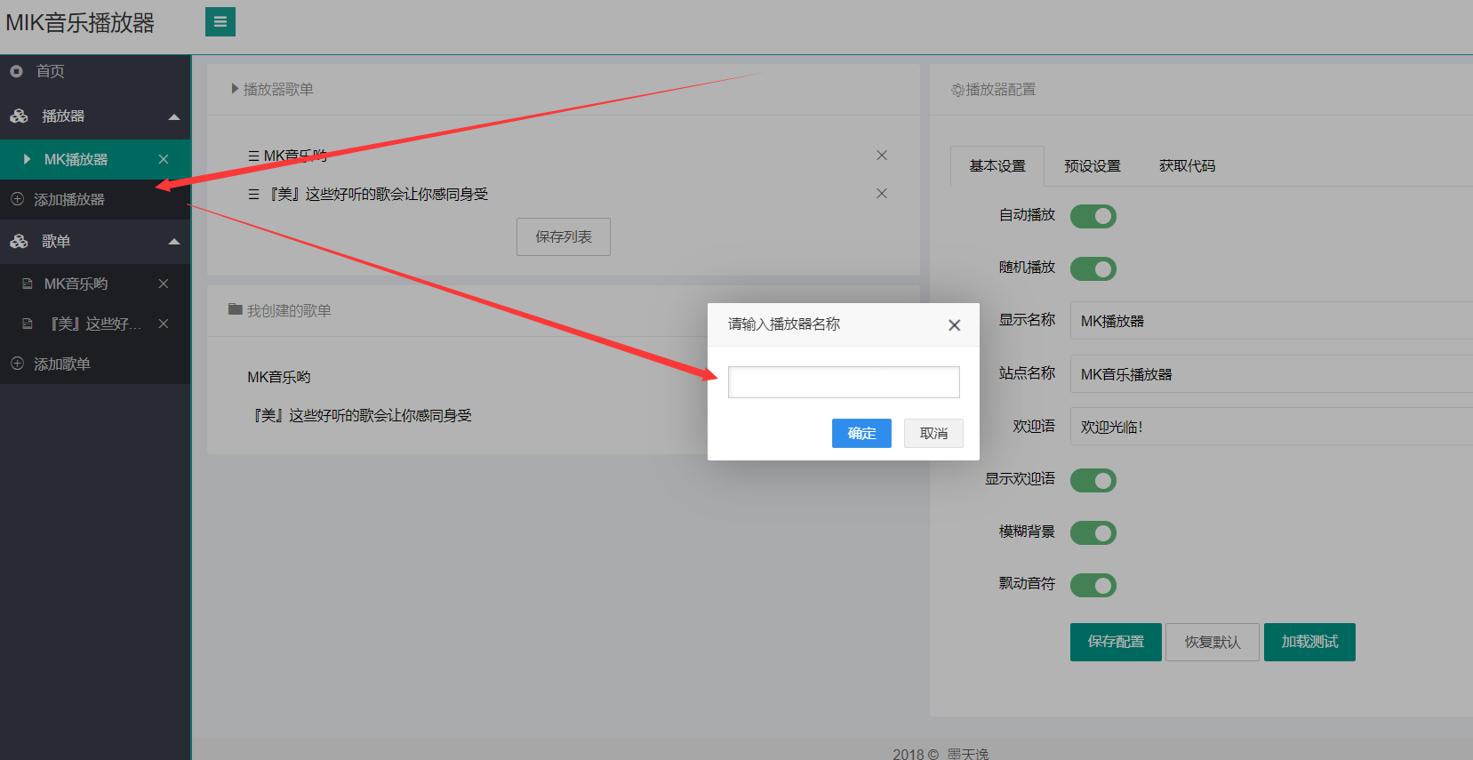The image size is (1473, 760).
Task: Click the 首页 home icon in sidebar
Action: click(17, 71)
